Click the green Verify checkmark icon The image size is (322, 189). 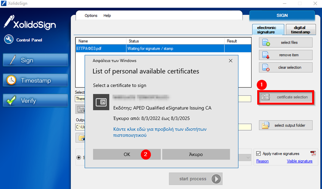11,100
